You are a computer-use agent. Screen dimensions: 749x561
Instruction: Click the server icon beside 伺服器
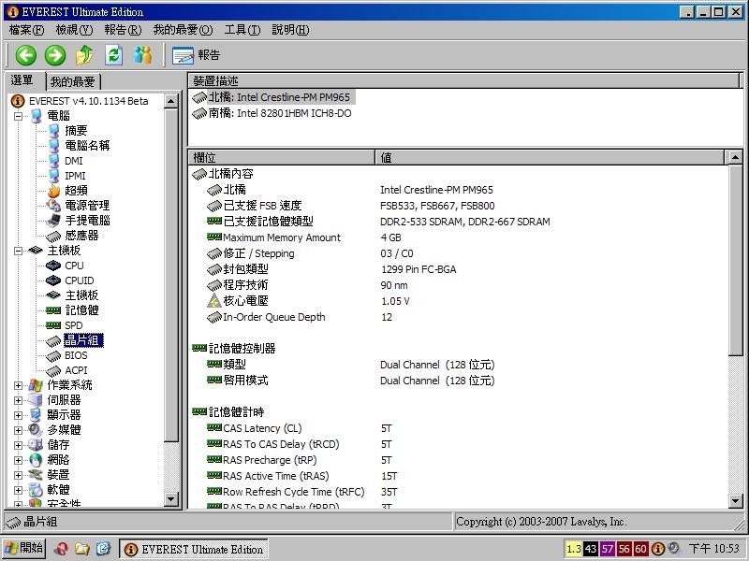click(36, 400)
